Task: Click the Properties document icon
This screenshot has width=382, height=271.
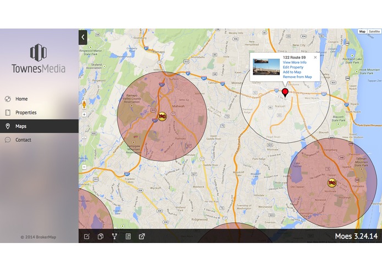Action: pyautogui.click(x=8, y=112)
